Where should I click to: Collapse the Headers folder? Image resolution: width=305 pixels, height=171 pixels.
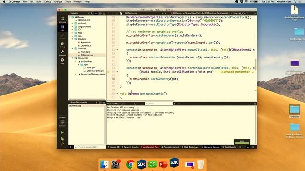point(73,39)
